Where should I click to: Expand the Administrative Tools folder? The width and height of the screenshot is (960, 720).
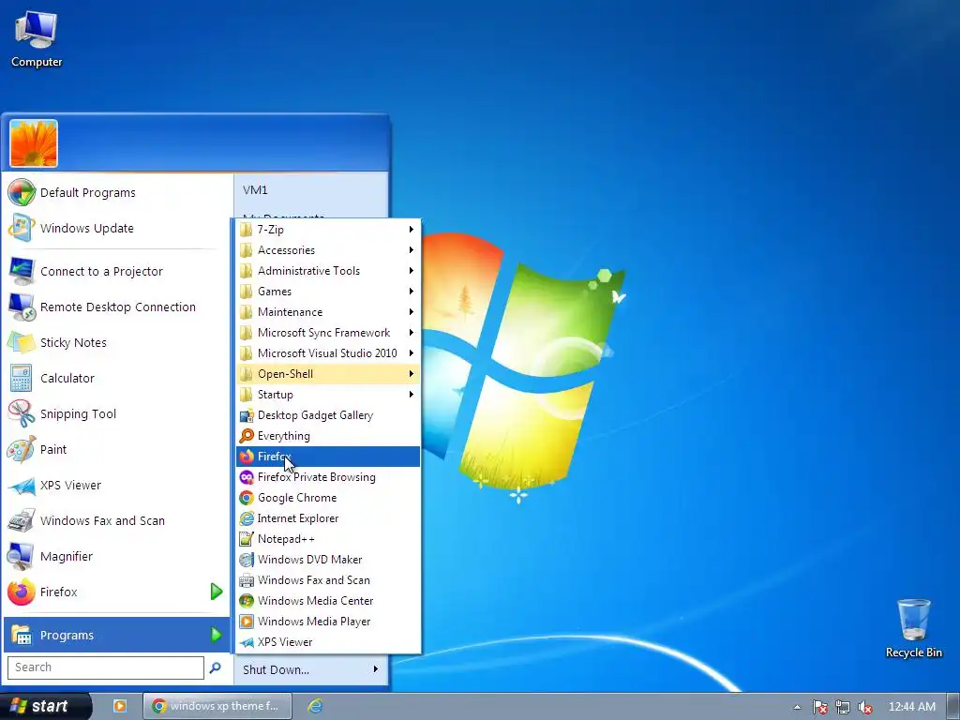pyautogui.click(x=328, y=271)
